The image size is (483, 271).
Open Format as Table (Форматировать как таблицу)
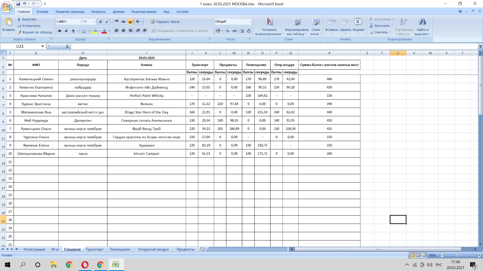pos(297,27)
